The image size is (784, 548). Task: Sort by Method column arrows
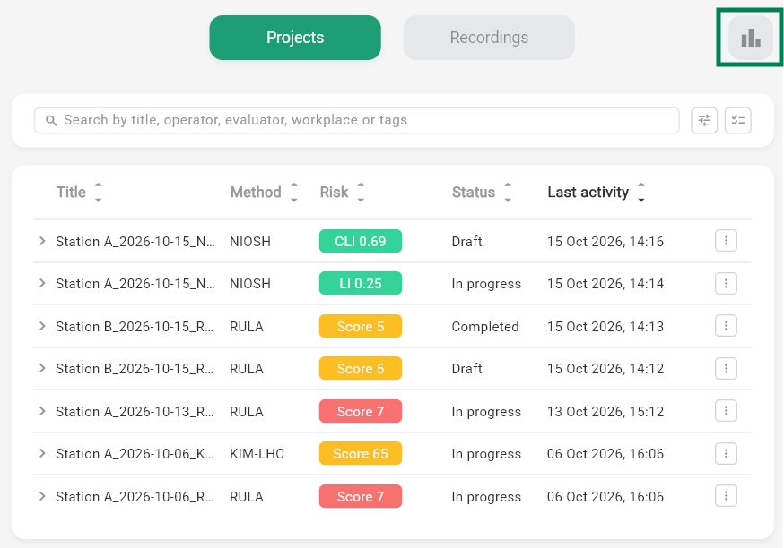[x=294, y=193]
